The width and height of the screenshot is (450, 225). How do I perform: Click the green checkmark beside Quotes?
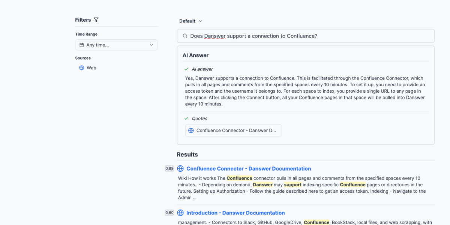pos(186,118)
